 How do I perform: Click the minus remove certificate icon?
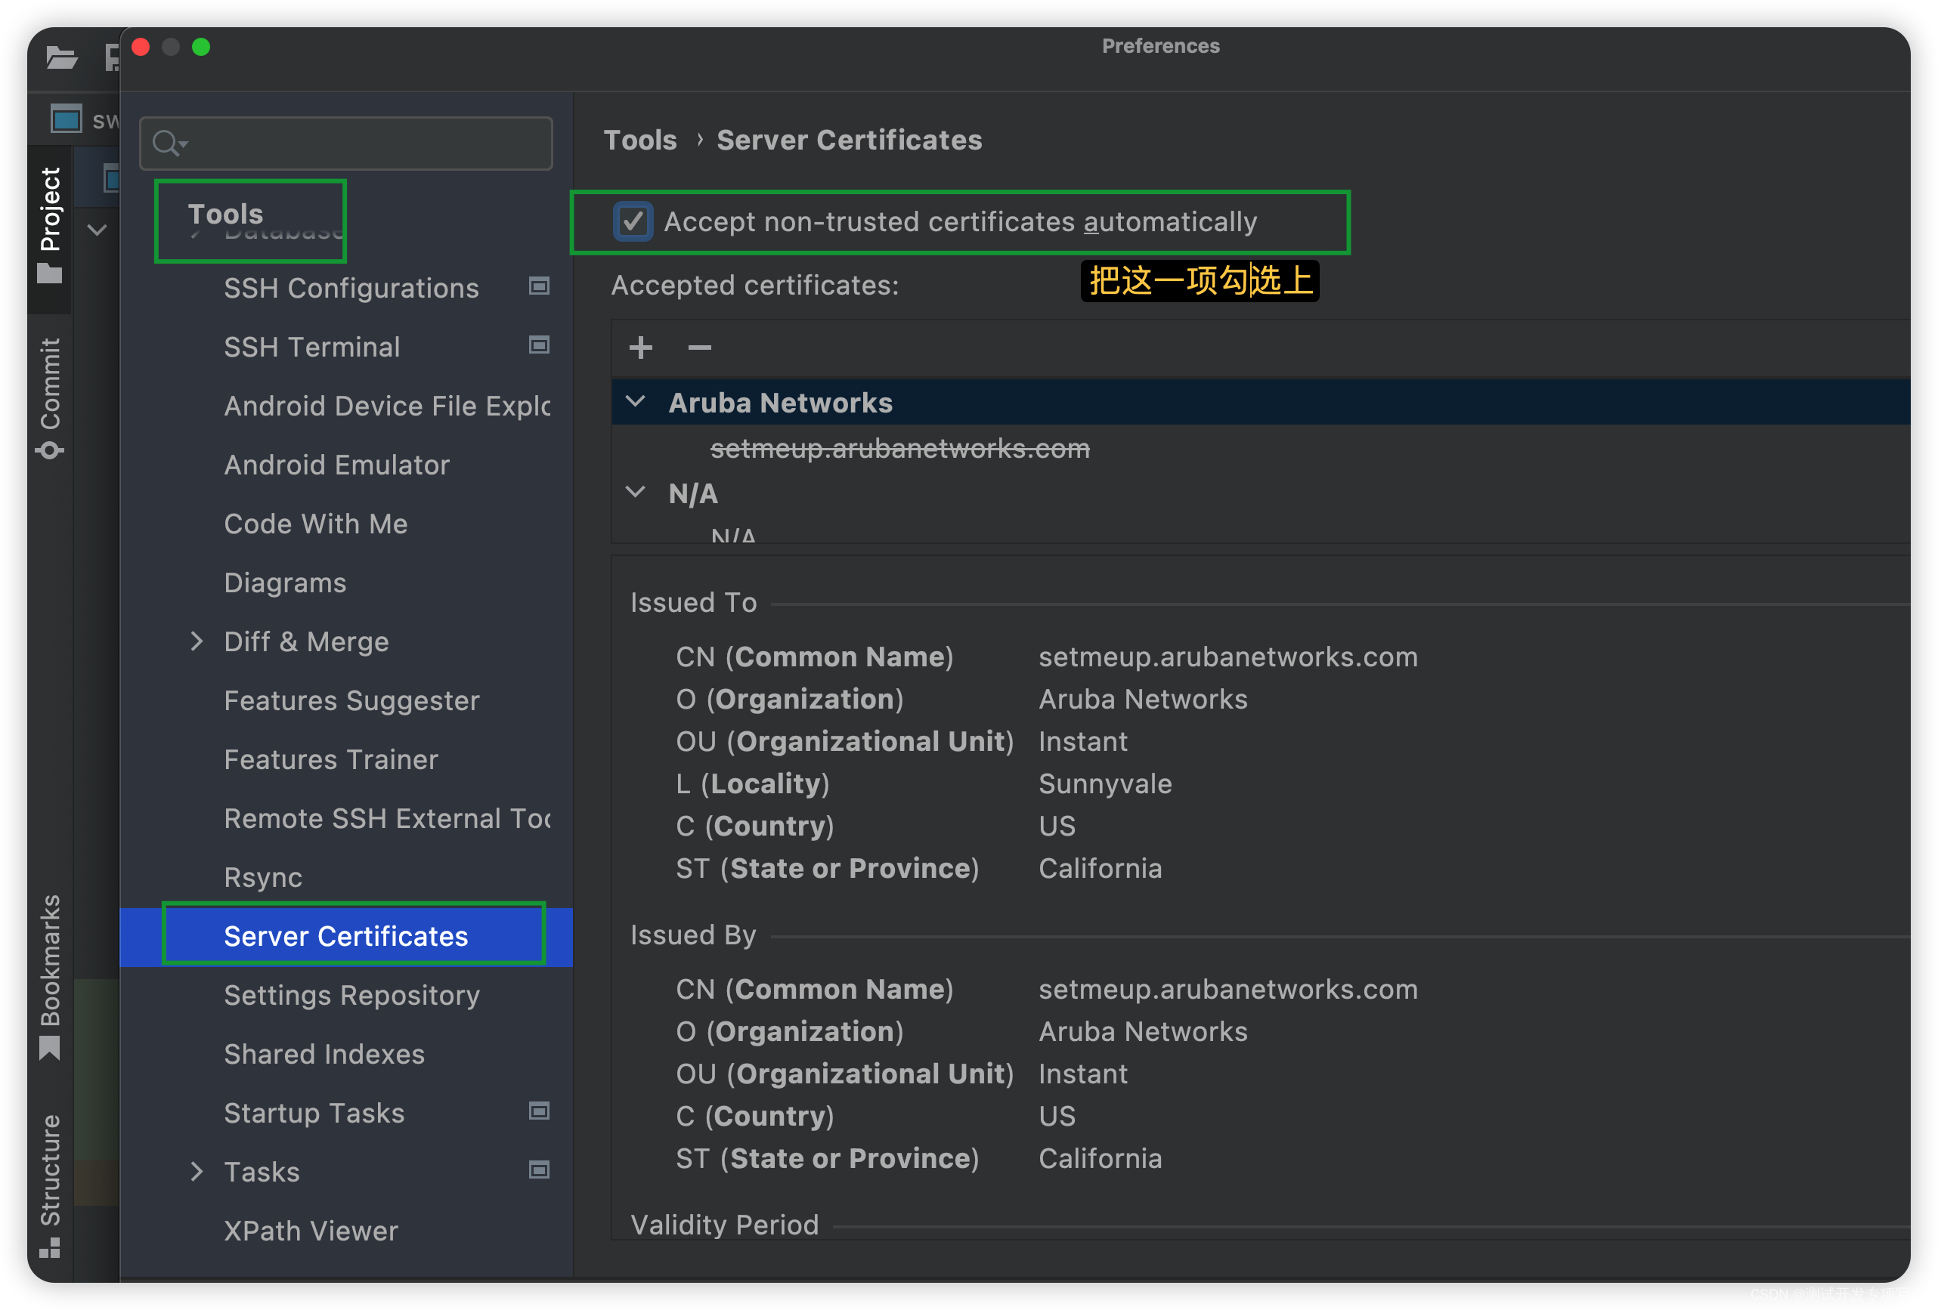coord(700,348)
